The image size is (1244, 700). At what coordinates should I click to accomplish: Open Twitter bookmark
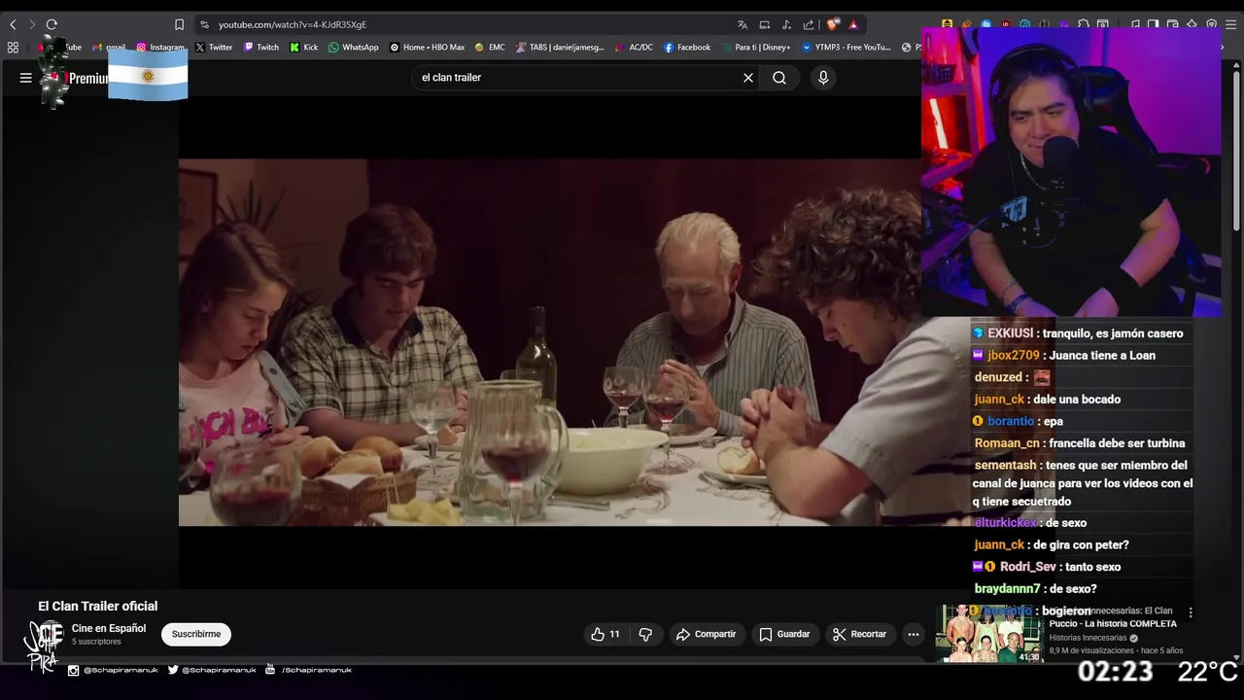[214, 47]
